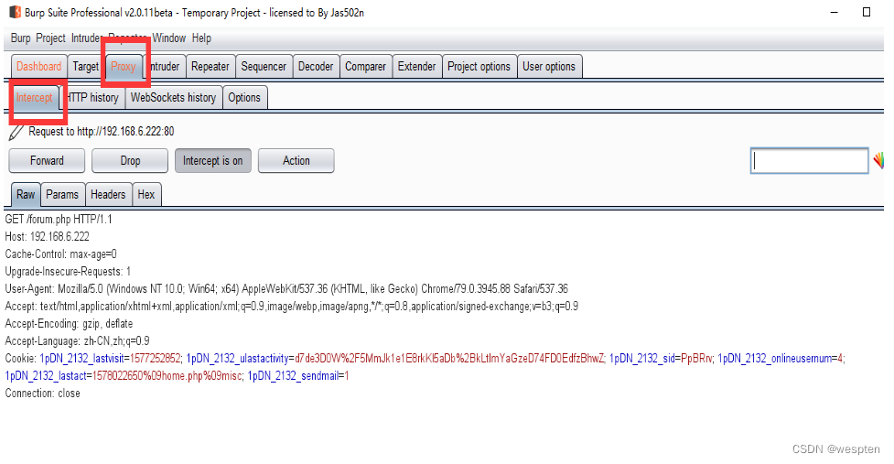Open the User options tab
This screenshot has width=894, height=464.
click(x=549, y=66)
